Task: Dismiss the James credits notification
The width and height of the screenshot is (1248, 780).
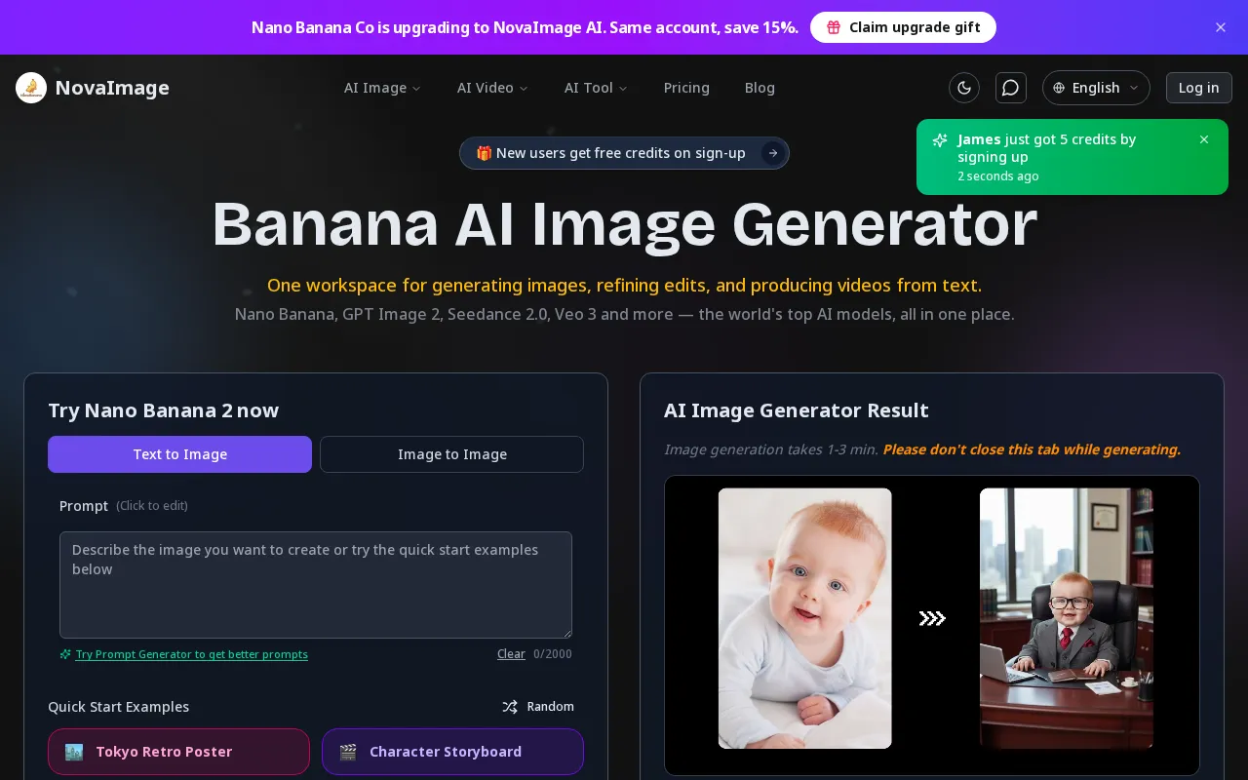Action: pyautogui.click(x=1204, y=139)
